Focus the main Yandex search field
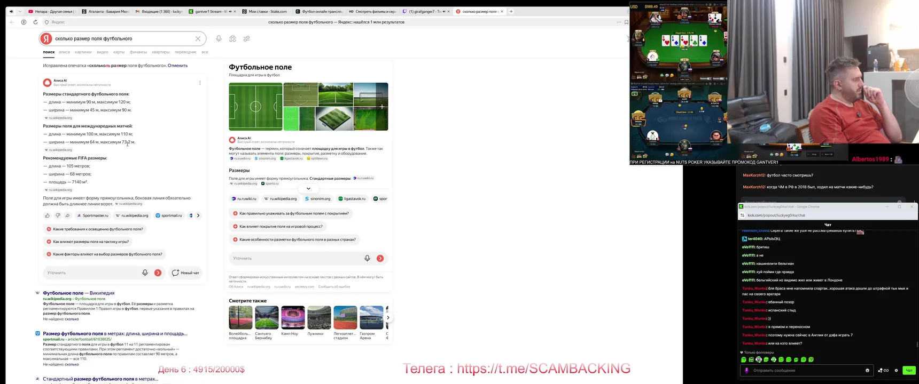This screenshot has width=919, height=384. (x=123, y=38)
